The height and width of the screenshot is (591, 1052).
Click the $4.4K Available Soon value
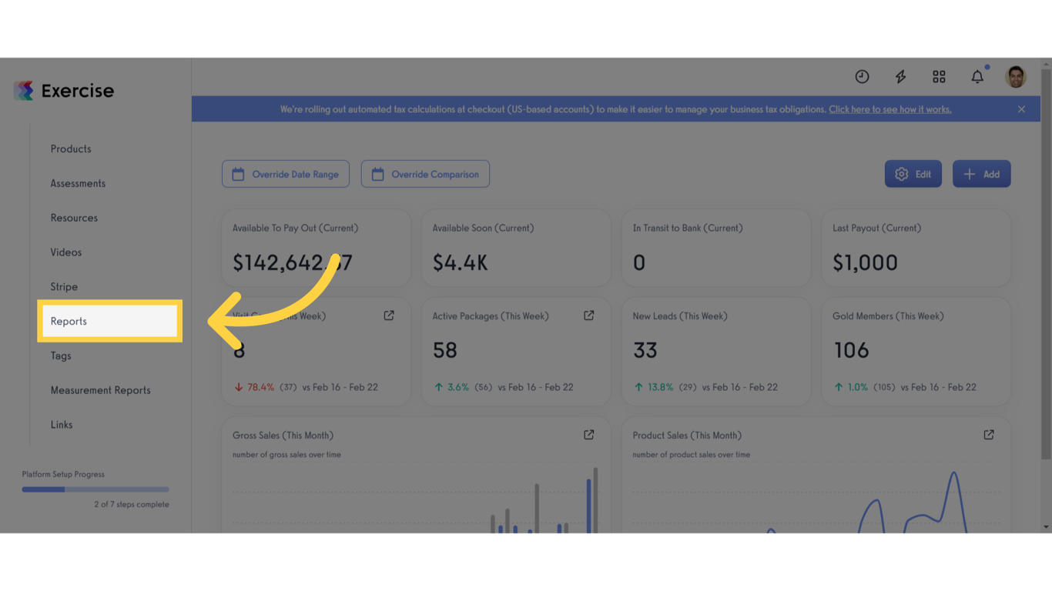[x=460, y=262]
